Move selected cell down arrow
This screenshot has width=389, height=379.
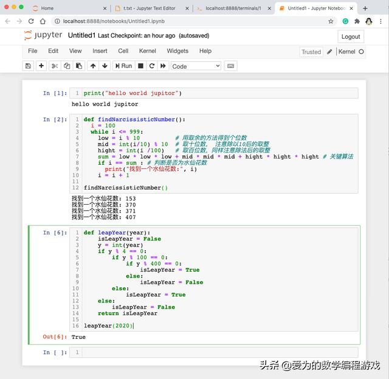105,66
